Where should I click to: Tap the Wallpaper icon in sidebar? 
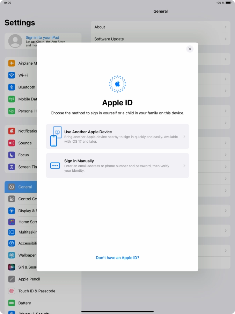click(x=12, y=255)
